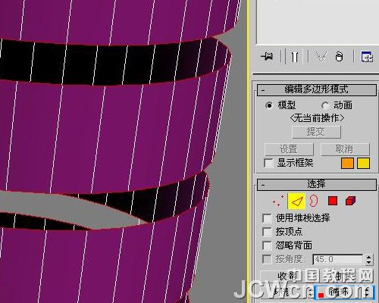Select Border sub-object level icon
The image size is (379, 303).
313,201
